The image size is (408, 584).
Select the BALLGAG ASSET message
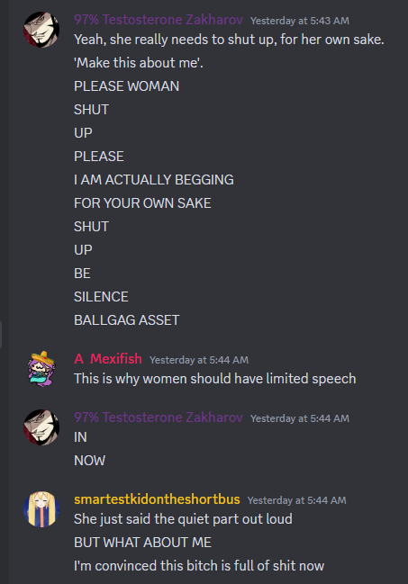(126, 320)
